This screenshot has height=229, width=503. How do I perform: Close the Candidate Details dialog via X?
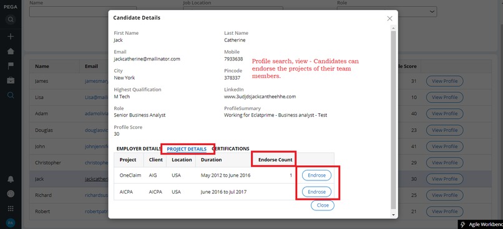(389, 19)
